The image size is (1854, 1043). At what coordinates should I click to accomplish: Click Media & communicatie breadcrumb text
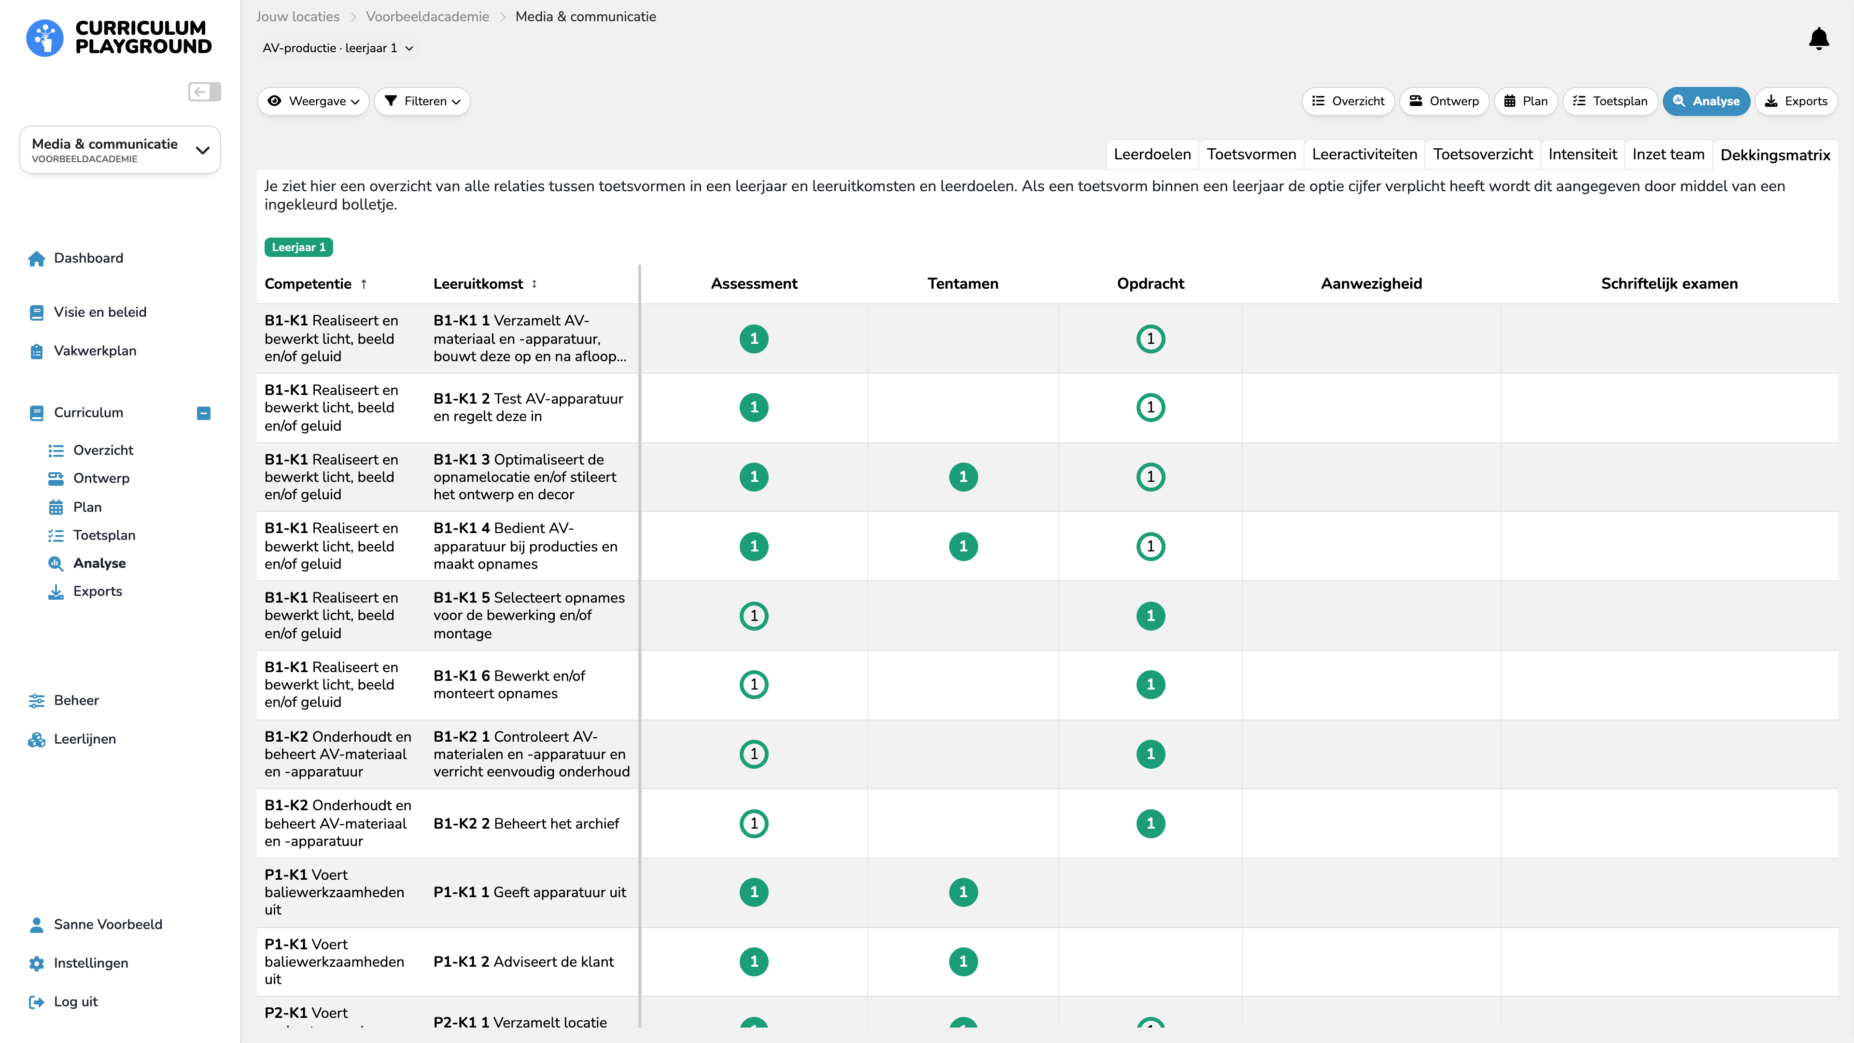[x=586, y=16]
